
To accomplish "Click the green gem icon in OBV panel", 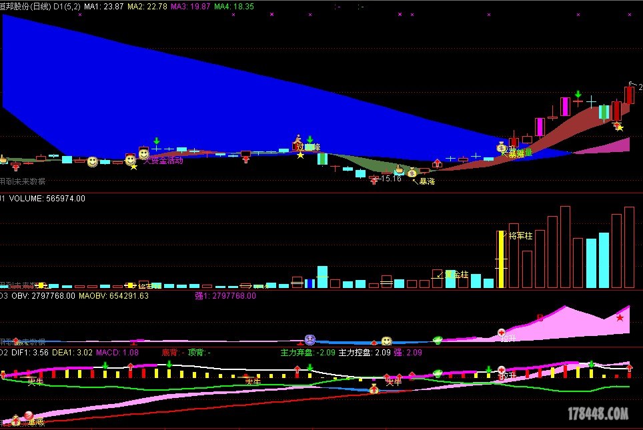I will (438, 340).
